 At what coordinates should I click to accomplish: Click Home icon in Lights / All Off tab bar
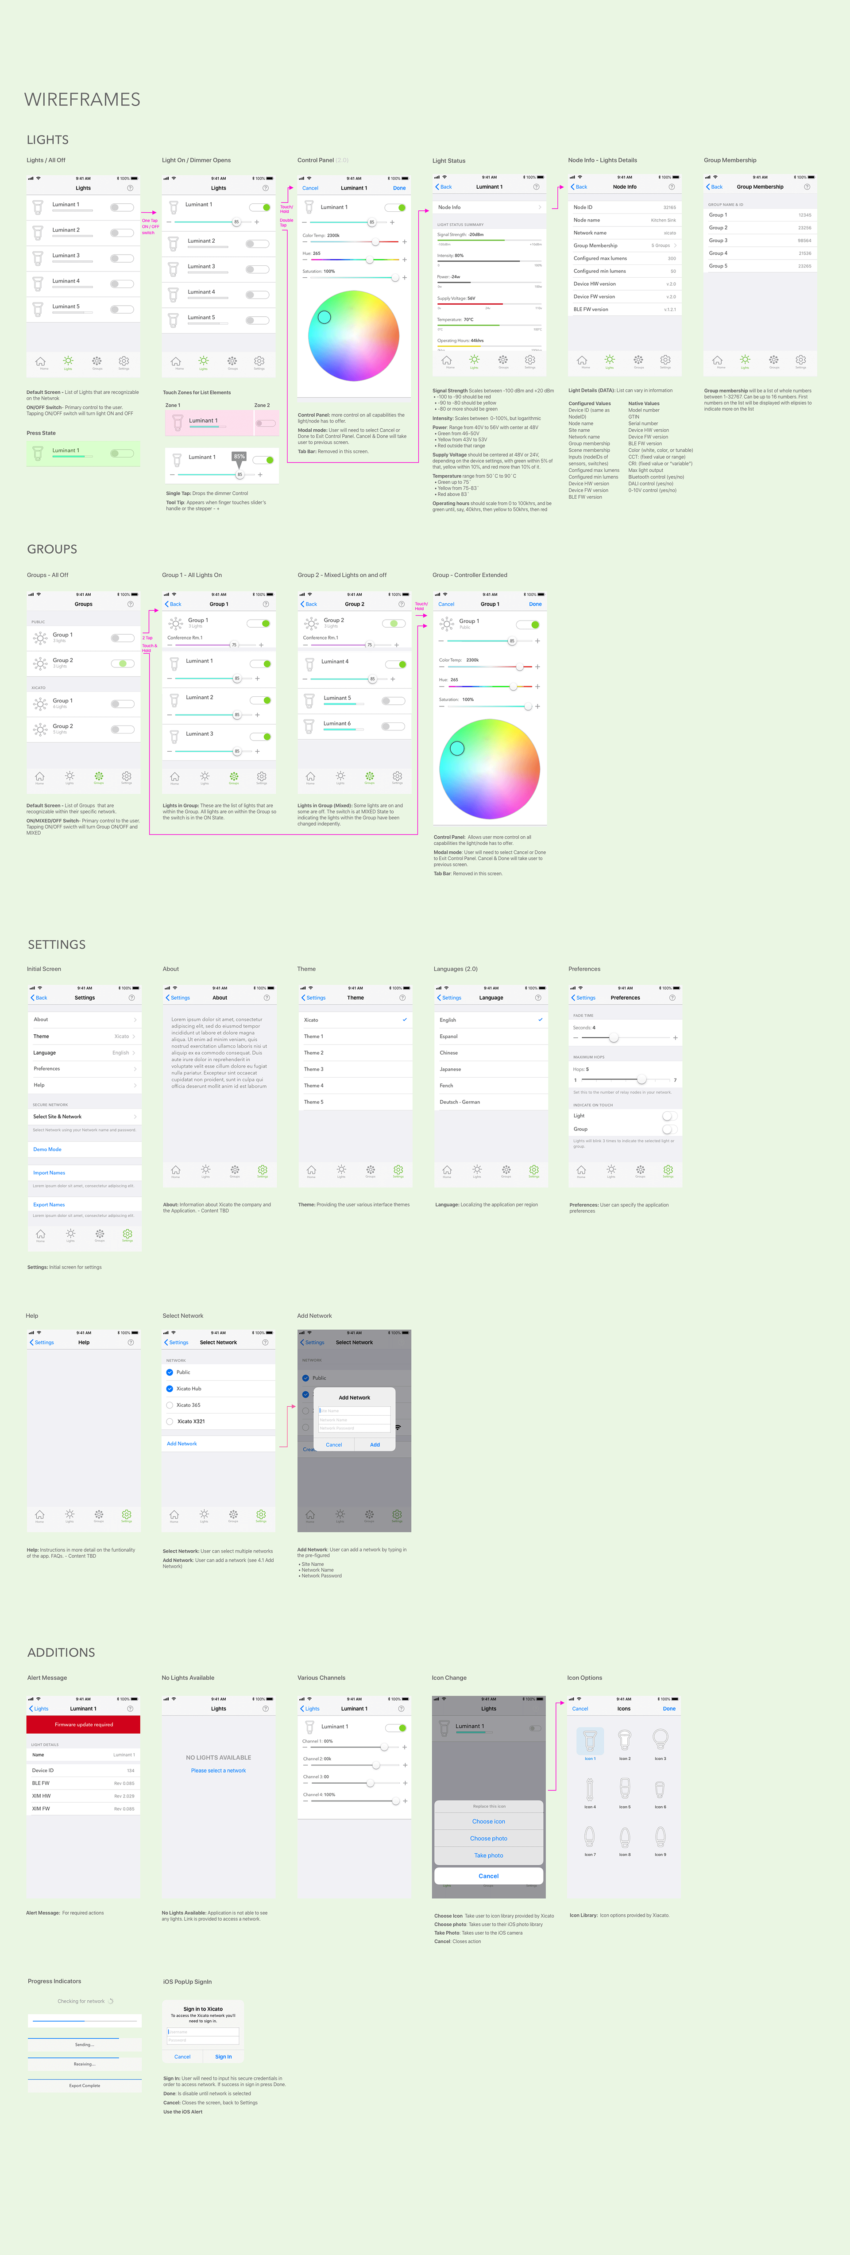pyautogui.click(x=40, y=361)
